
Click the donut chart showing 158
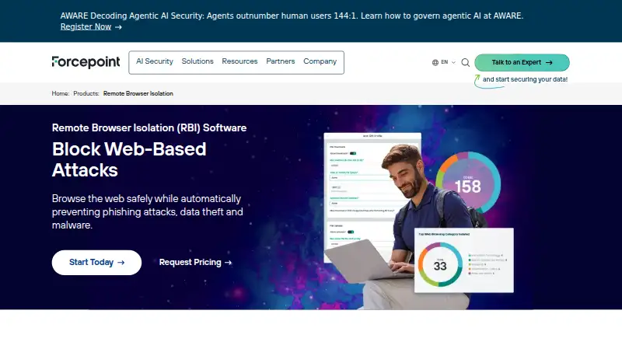click(x=468, y=183)
